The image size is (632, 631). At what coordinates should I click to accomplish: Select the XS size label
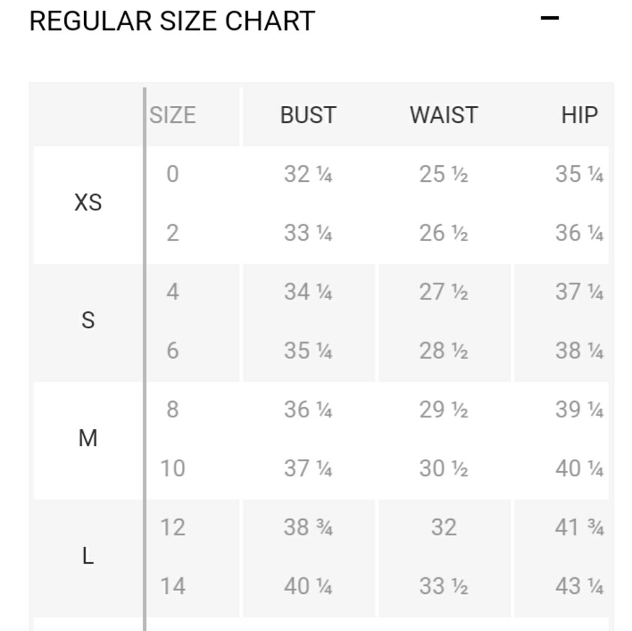pyautogui.click(x=88, y=203)
